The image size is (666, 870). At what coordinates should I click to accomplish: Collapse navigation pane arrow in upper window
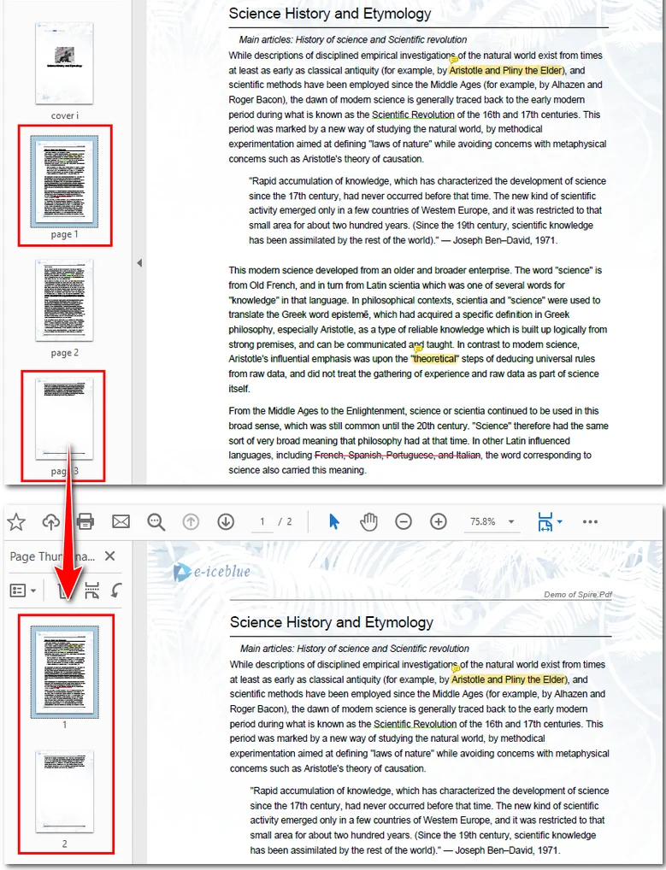[139, 263]
